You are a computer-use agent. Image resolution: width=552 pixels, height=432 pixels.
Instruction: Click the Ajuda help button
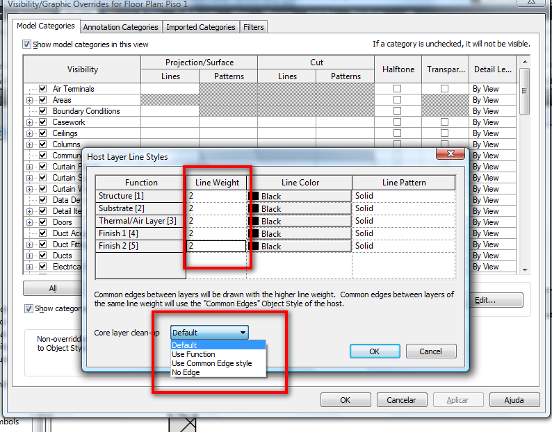coord(514,400)
